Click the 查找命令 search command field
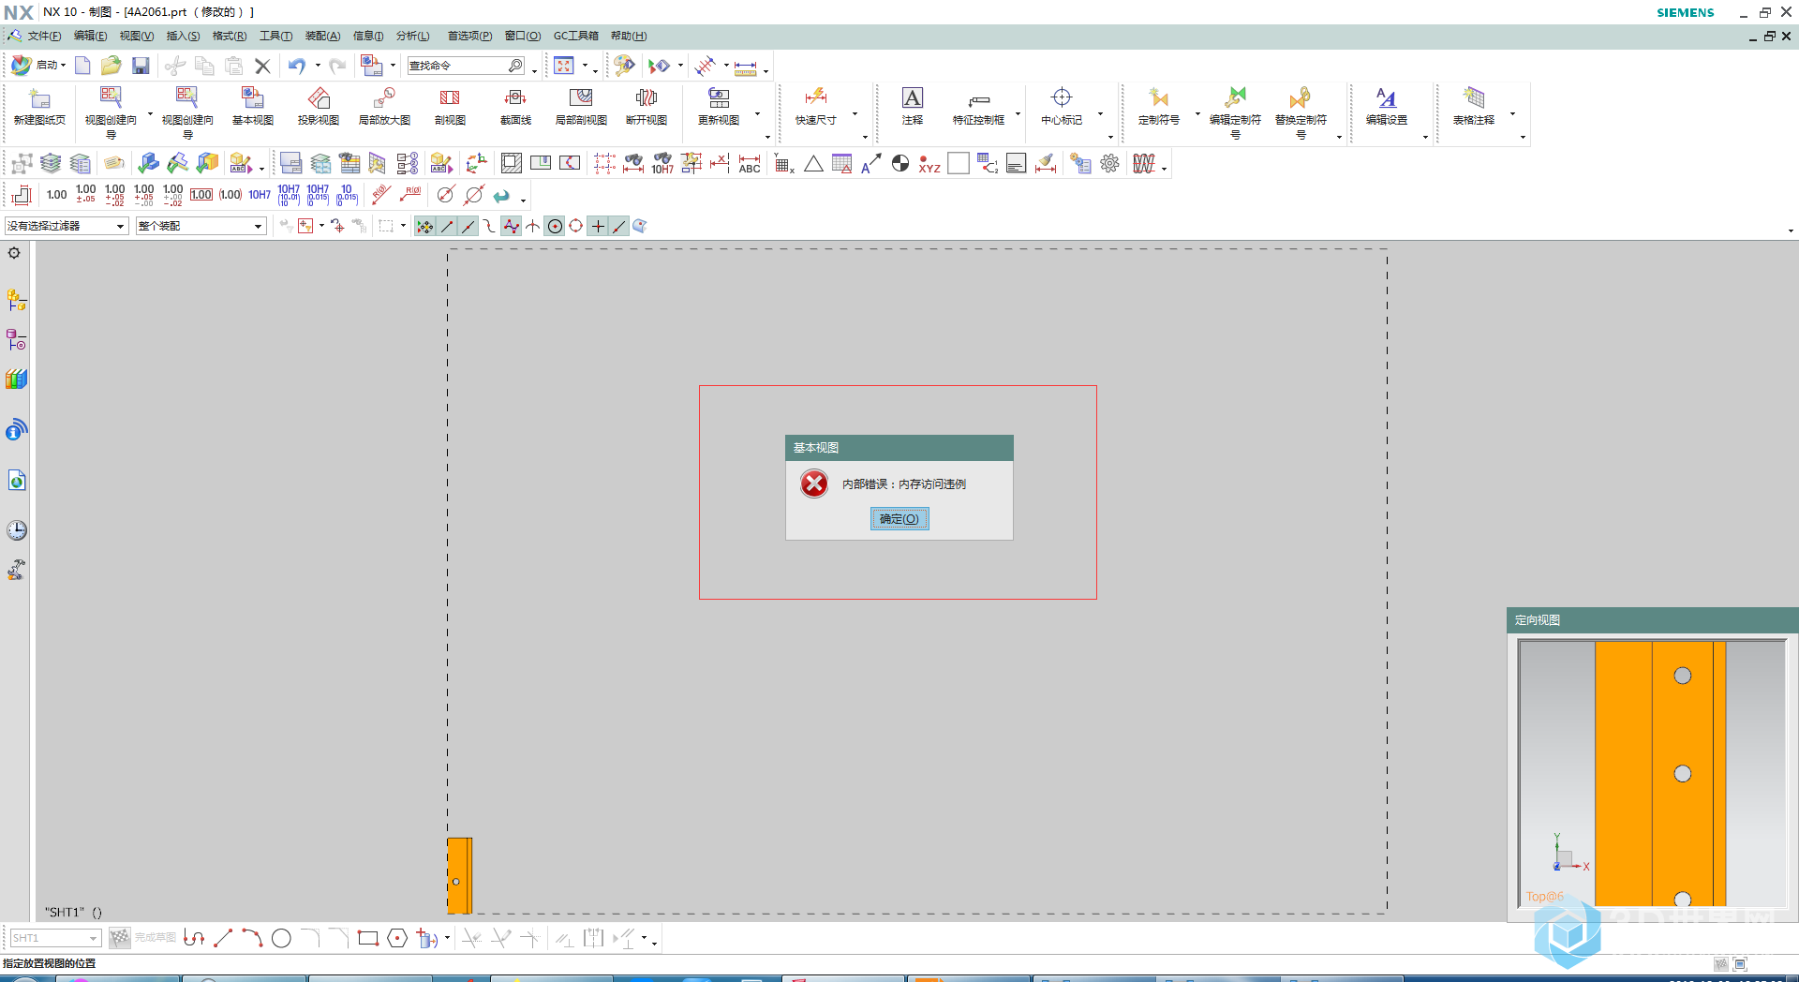Image resolution: width=1799 pixels, height=982 pixels. pyautogui.click(x=466, y=66)
